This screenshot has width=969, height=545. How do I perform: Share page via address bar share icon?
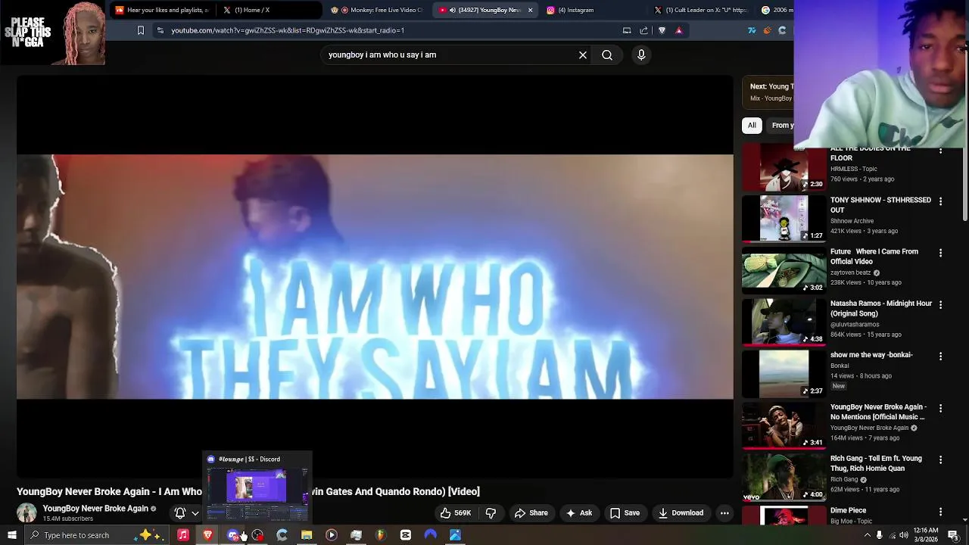[643, 30]
